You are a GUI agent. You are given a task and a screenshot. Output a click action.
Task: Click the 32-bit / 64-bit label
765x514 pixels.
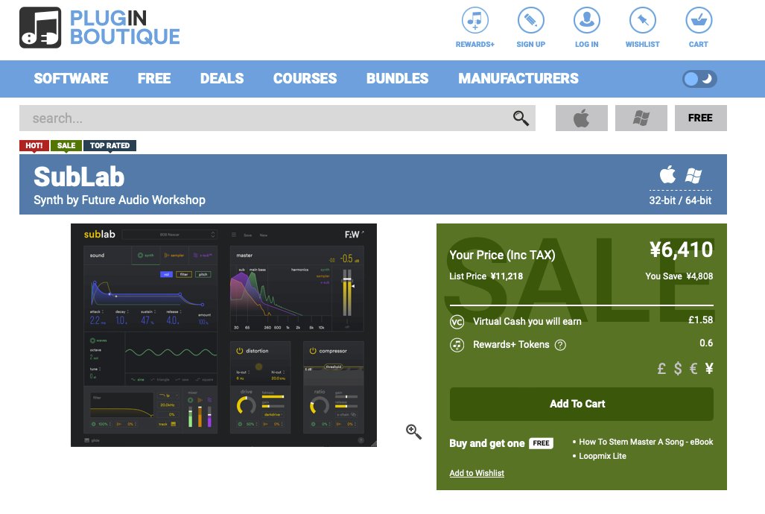680,200
